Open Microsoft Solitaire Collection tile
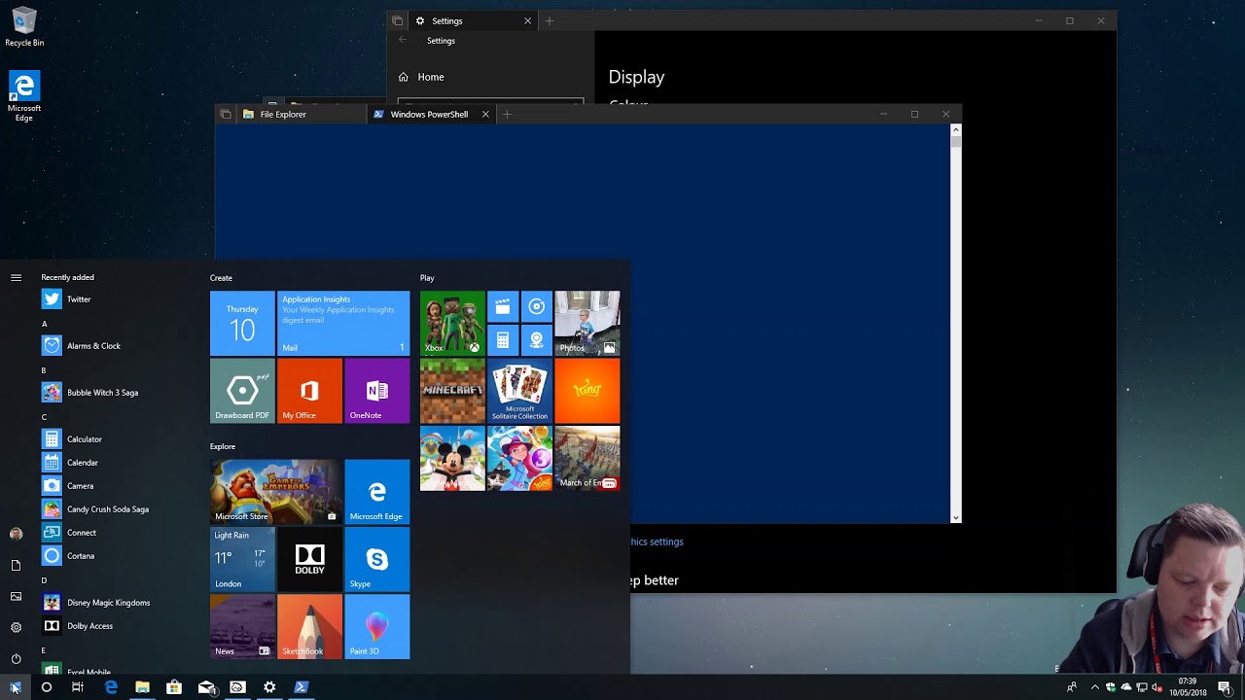This screenshot has width=1245, height=700. coord(519,391)
